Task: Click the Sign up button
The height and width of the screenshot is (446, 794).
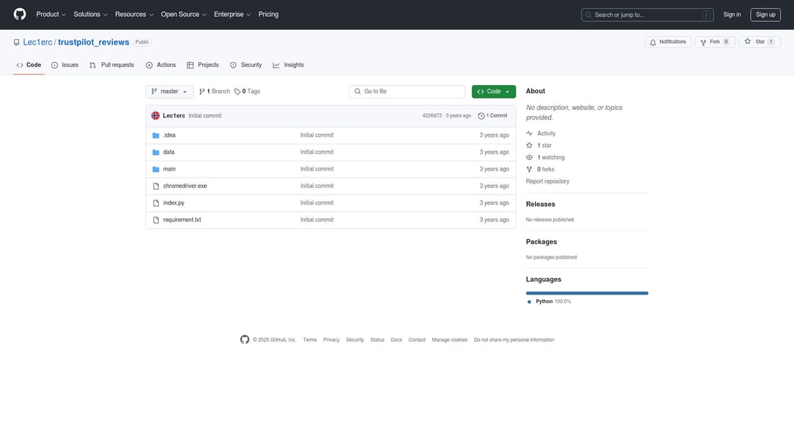Action: (x=765, y=15)
